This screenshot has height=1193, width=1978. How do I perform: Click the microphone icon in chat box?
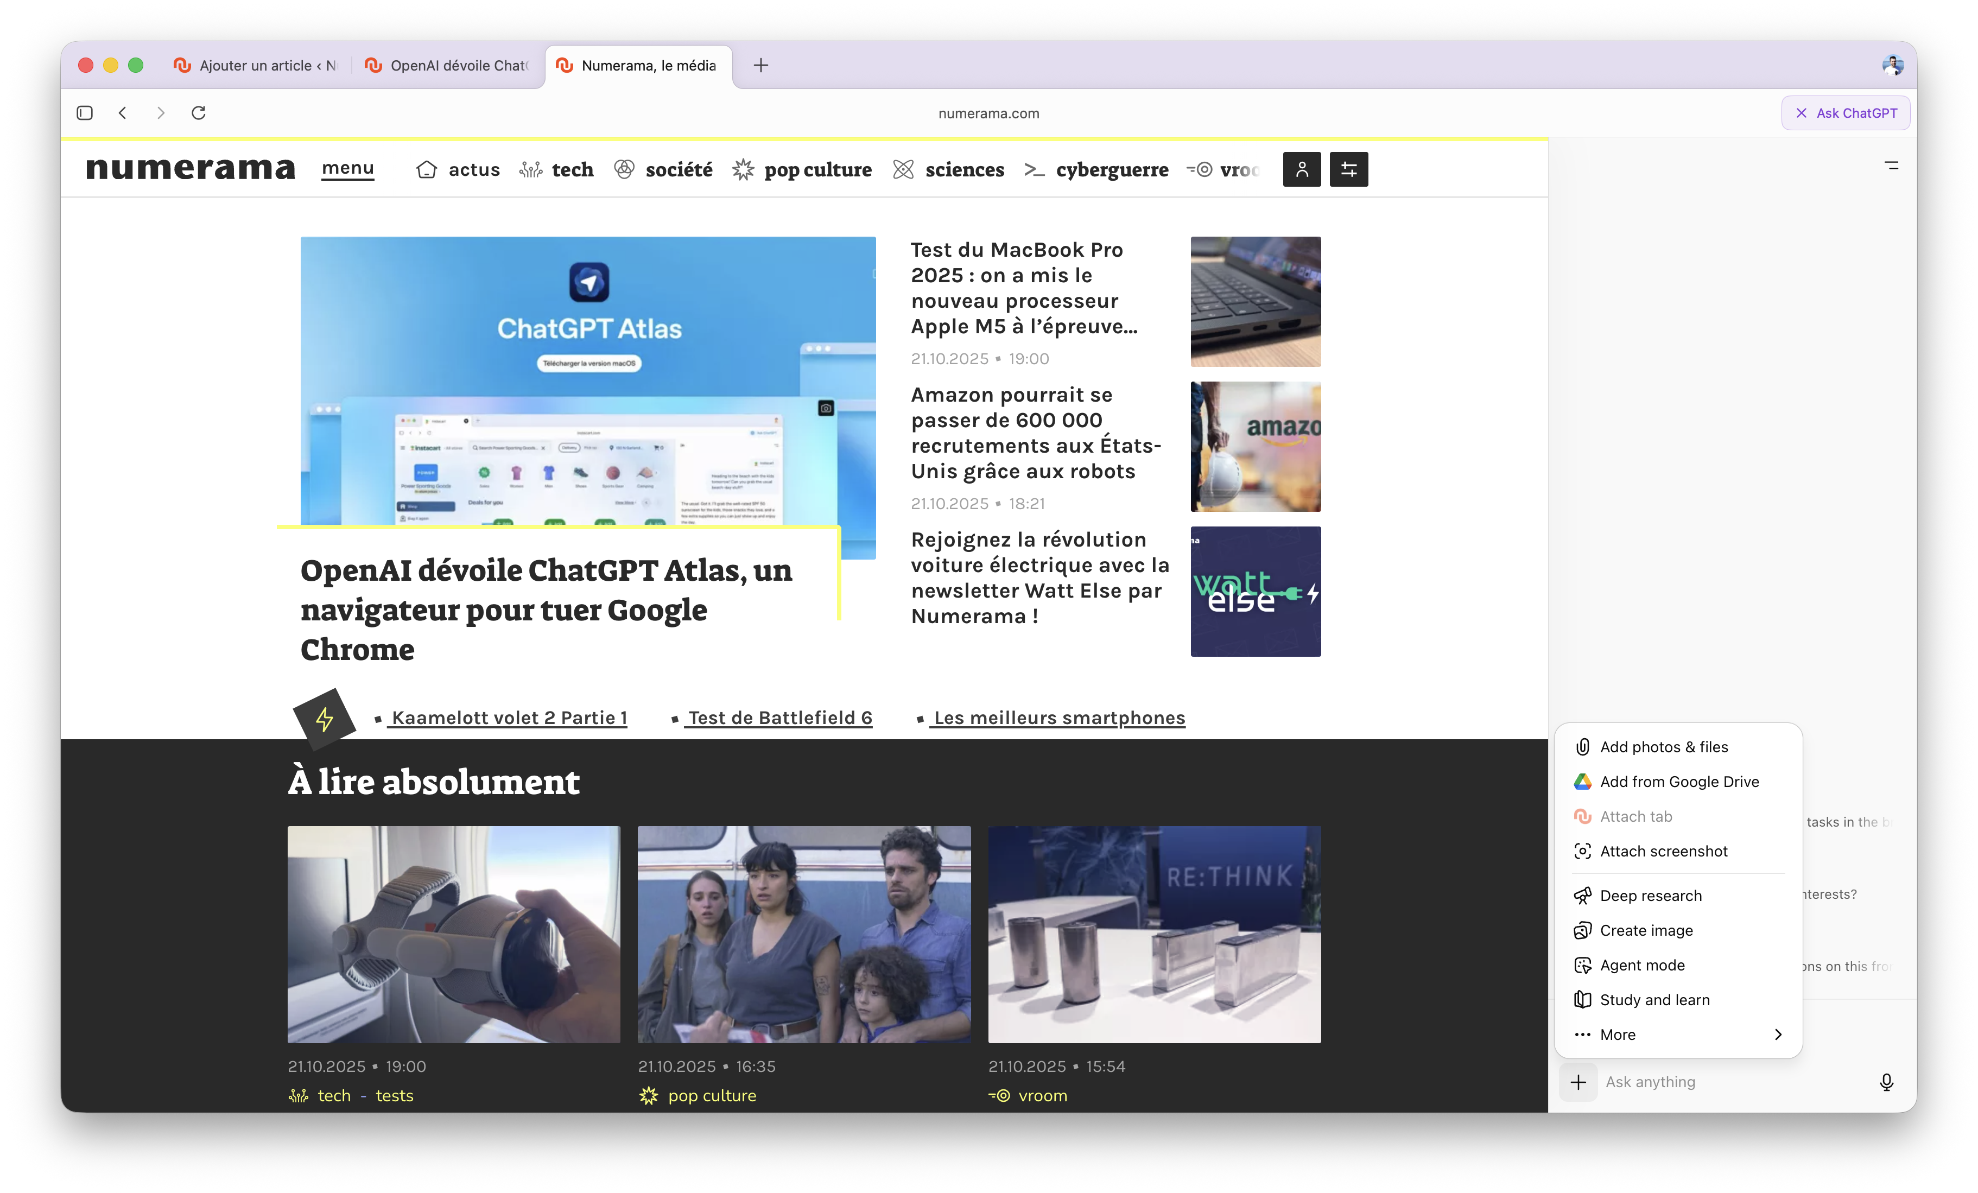(x=1886, y=1082)
